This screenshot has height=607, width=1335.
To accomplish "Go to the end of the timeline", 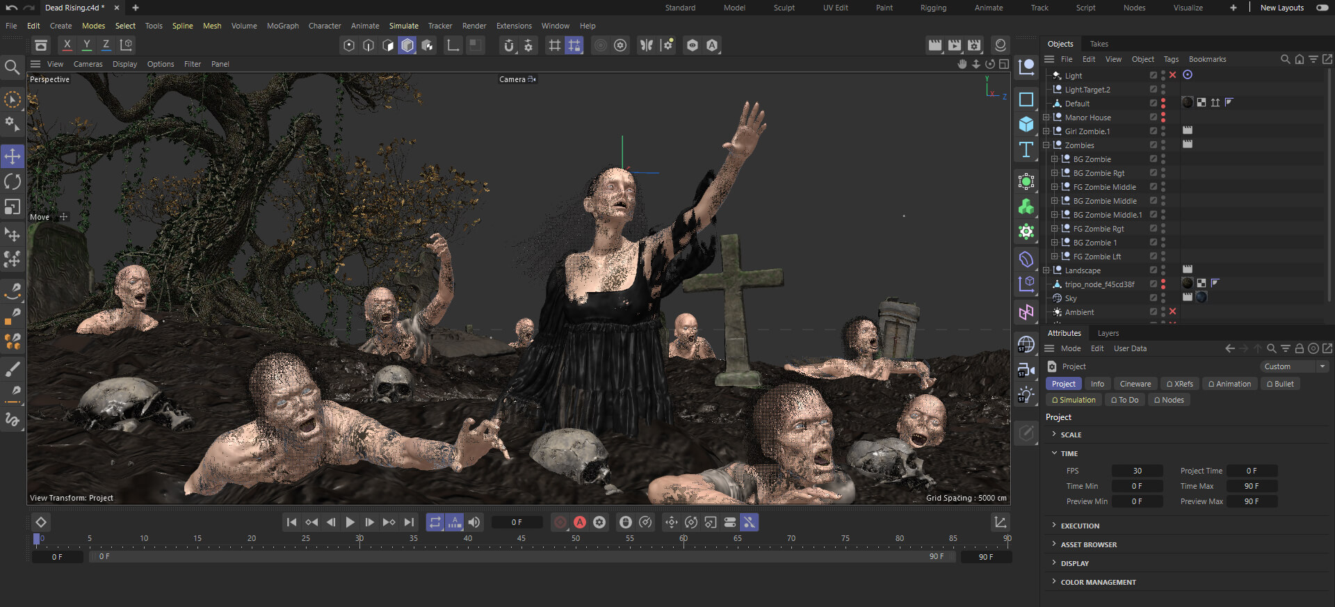I will click(x=409, y=522).
